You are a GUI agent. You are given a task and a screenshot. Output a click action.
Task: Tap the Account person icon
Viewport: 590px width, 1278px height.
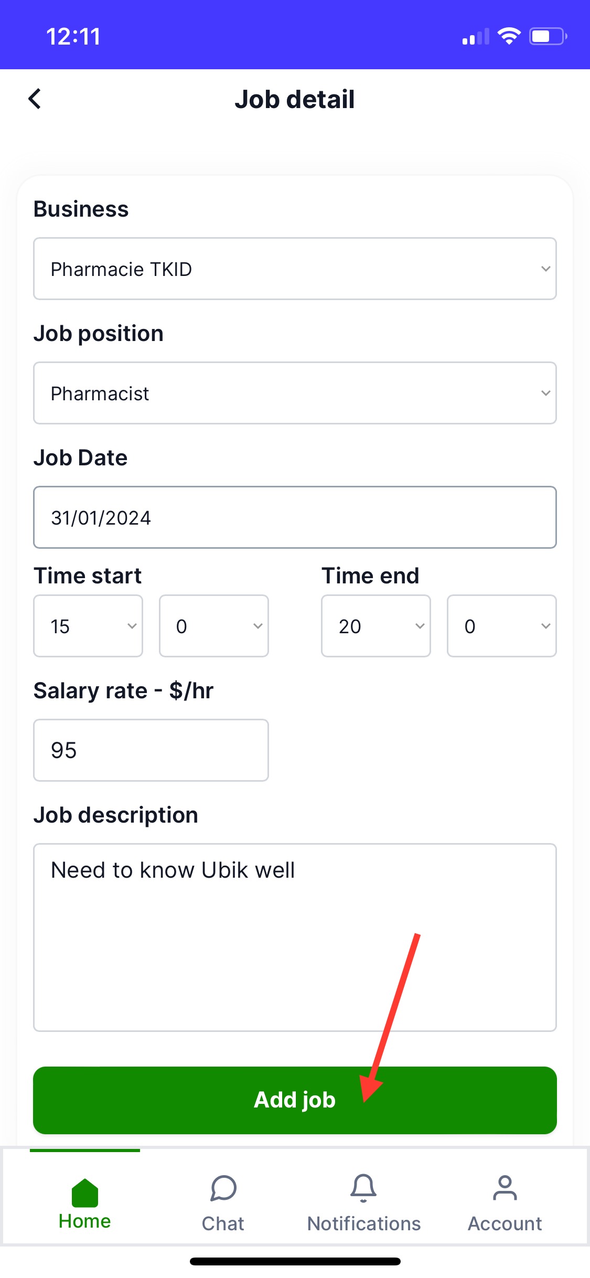505,1188
